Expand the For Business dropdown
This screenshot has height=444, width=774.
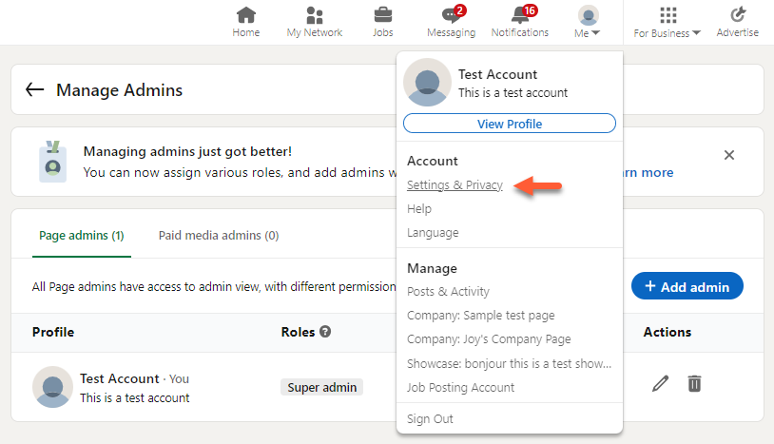coord(668,21)
